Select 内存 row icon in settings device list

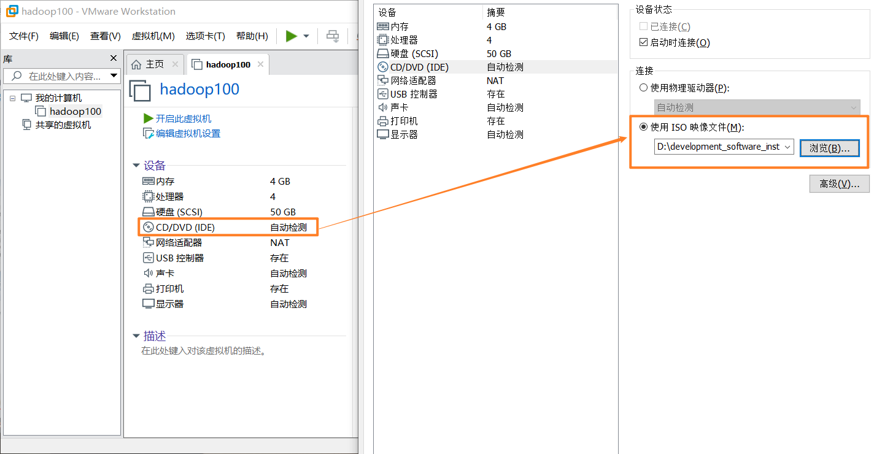pyautogui.click(x=382, y=26)
